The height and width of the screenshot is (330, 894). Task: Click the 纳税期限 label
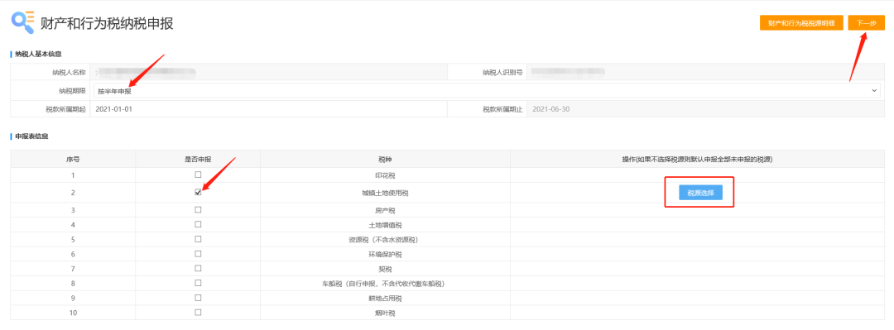pos(72,91)
